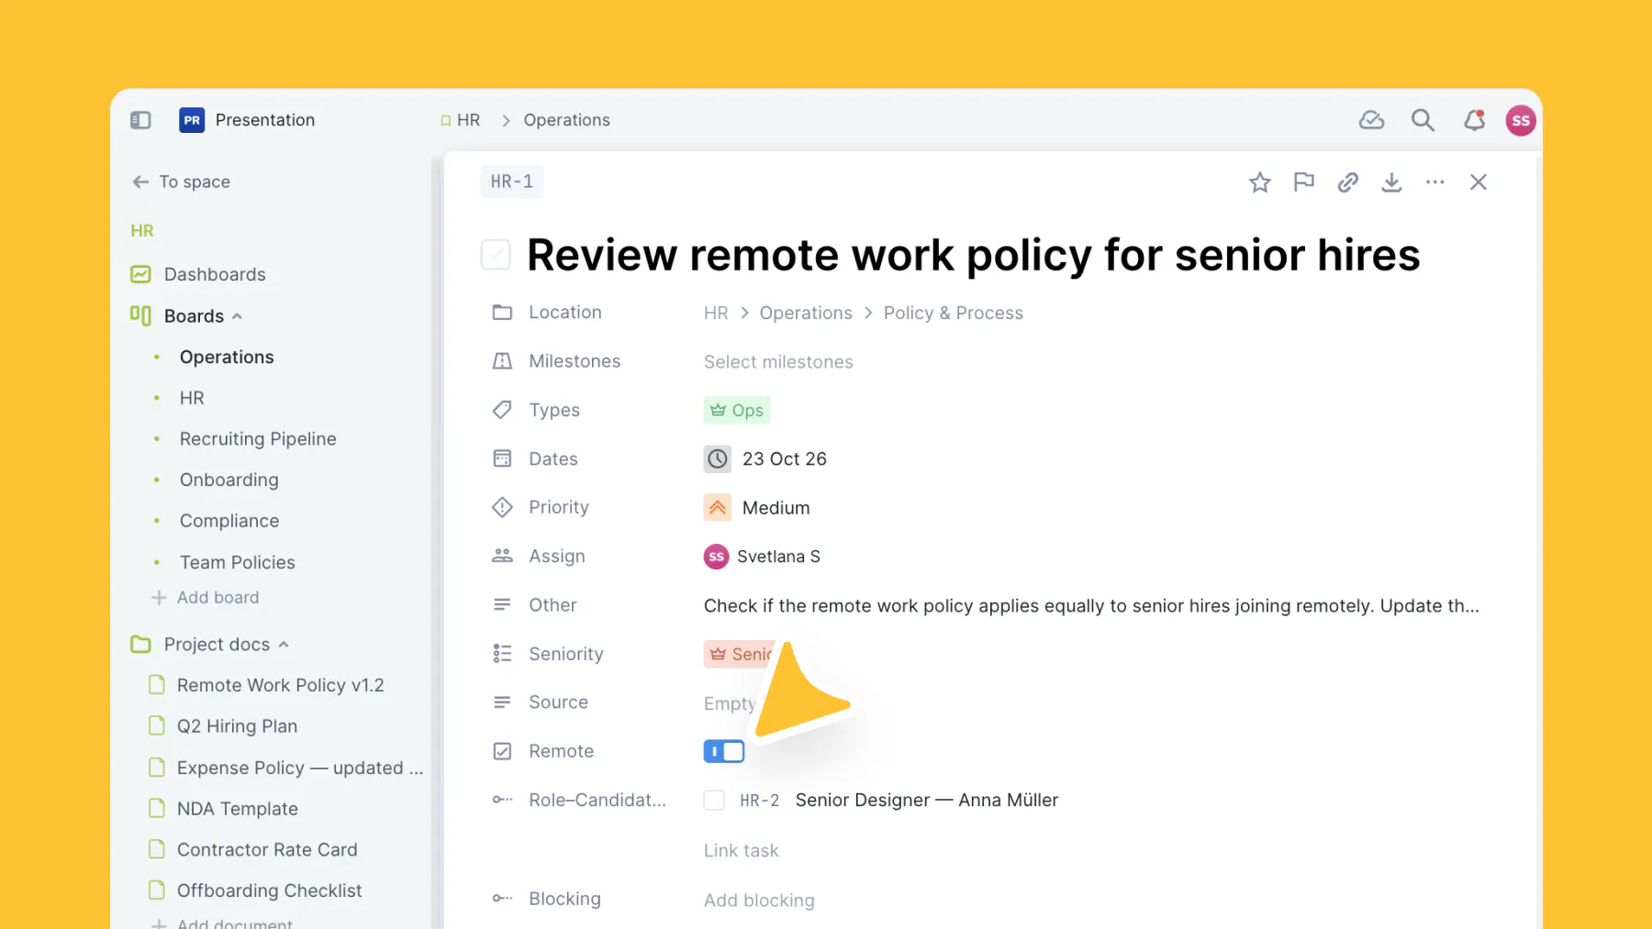This screenshot has height=929, width=1652.
Task: Download the task with arrow icon
Action: click(1391, 182)
